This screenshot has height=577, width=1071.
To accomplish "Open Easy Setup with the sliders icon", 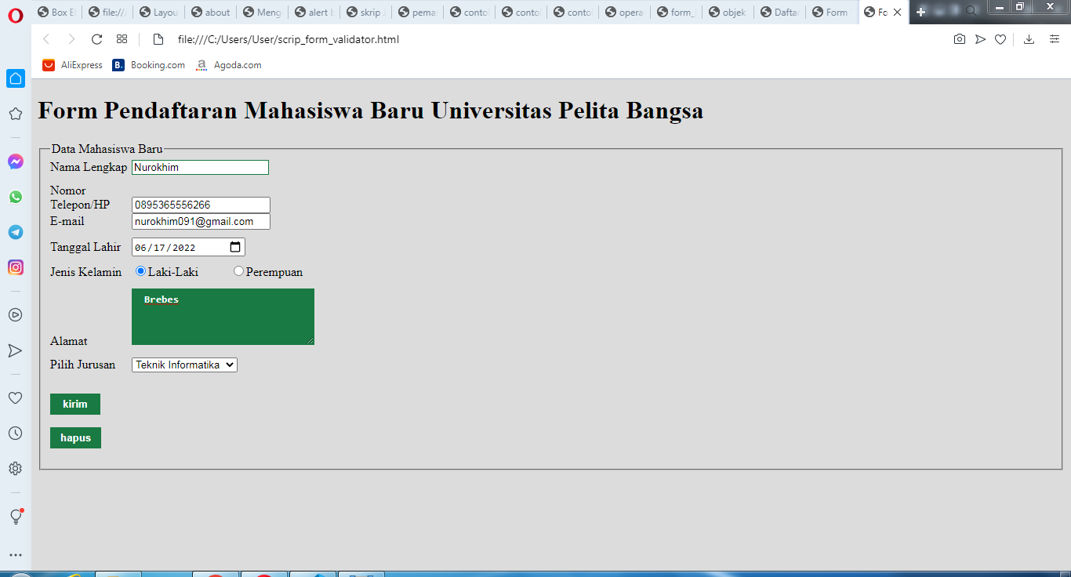I will click(1055, 38).
